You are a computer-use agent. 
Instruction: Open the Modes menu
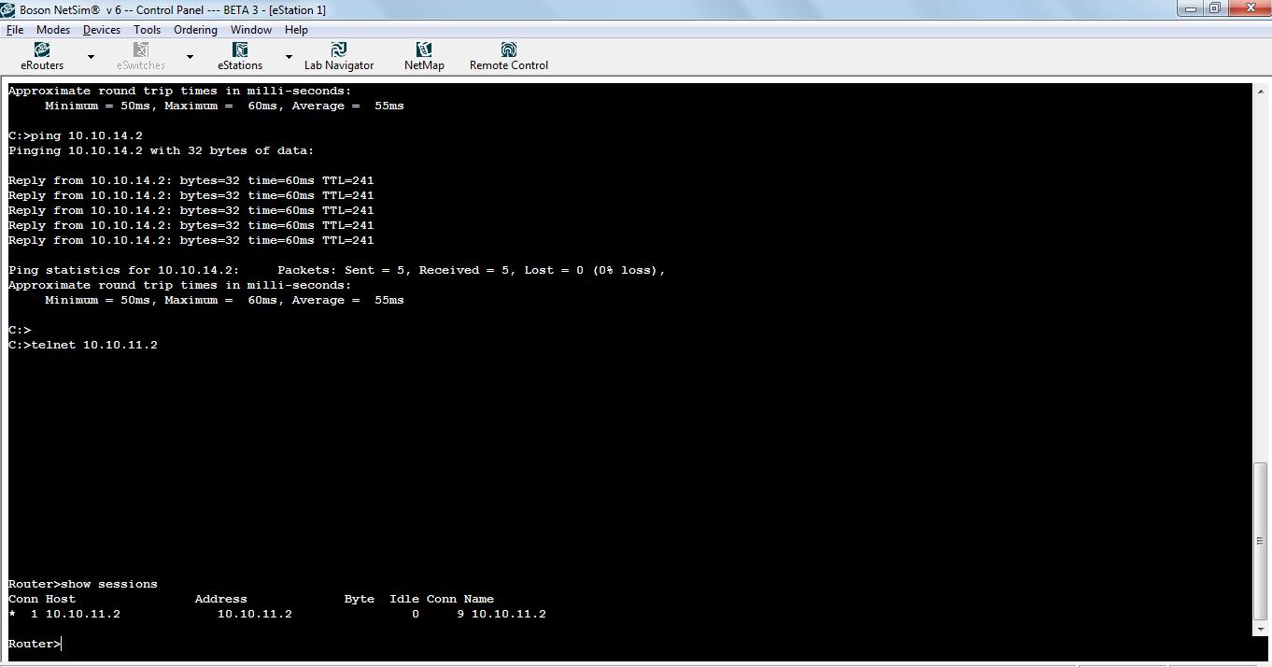click(x=52, y=29)
